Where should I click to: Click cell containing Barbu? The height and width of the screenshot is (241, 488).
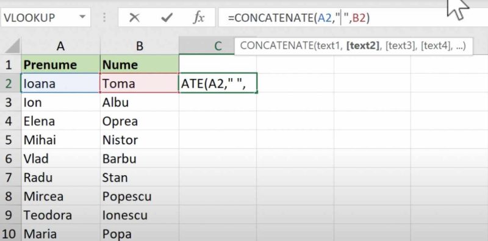(x=140, y=159)
